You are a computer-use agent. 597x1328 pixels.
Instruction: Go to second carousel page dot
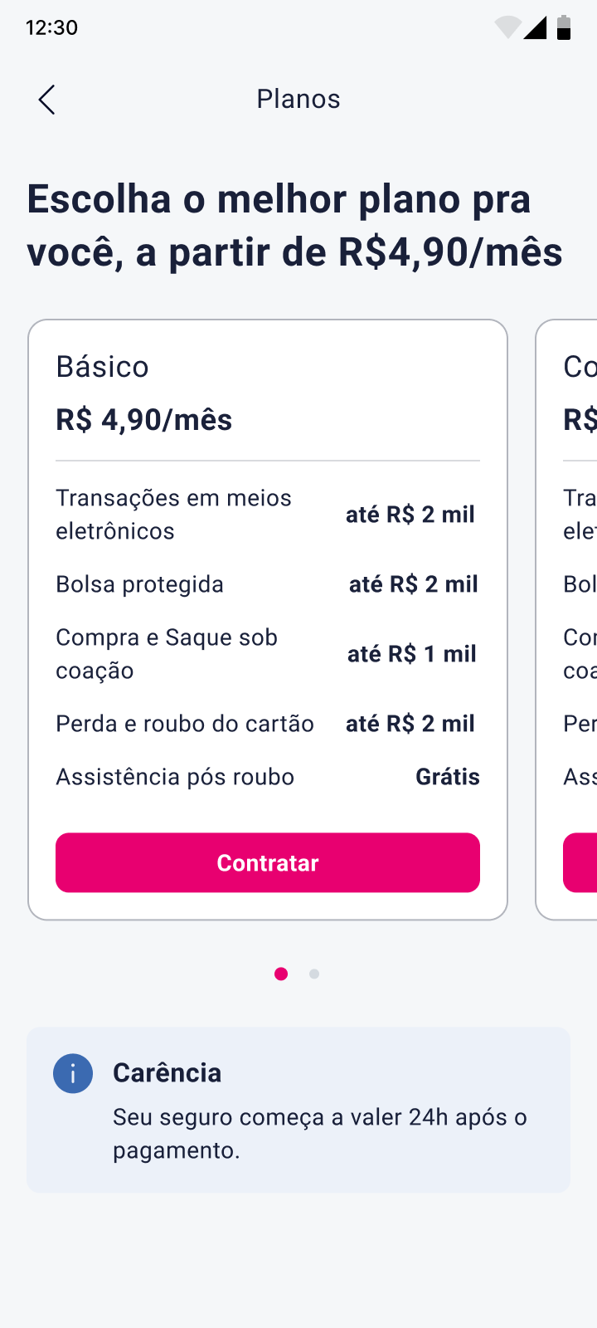(x=314, y=974)
